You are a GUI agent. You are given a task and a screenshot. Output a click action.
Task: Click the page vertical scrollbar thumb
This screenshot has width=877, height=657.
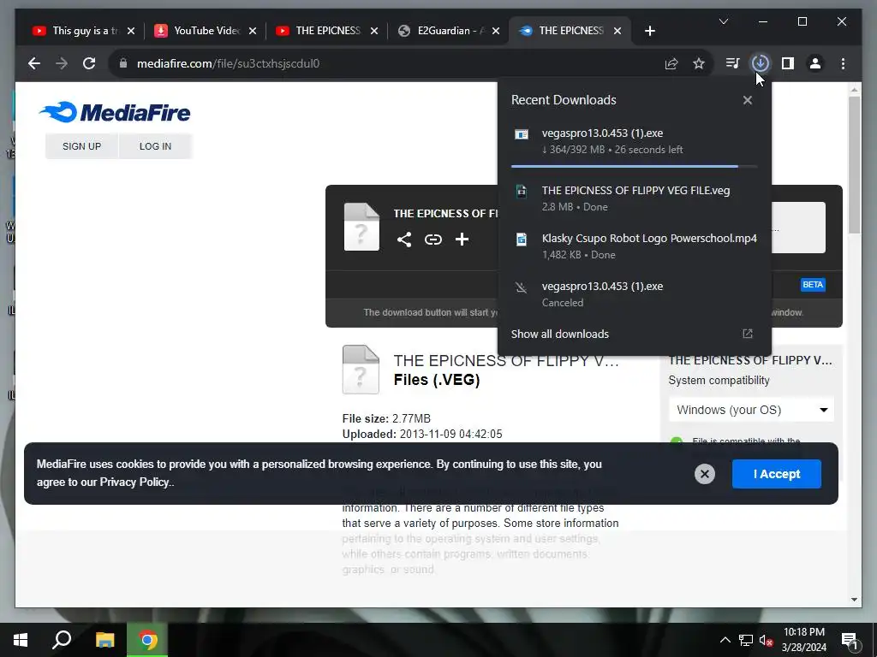pyautogui.click(x=854, y=165)
